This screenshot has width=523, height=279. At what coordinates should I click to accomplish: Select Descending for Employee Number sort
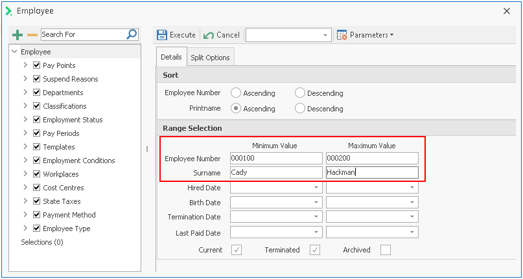tap(300, 93)
